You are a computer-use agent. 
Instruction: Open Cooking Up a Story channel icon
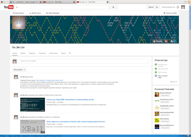point(157,107)
